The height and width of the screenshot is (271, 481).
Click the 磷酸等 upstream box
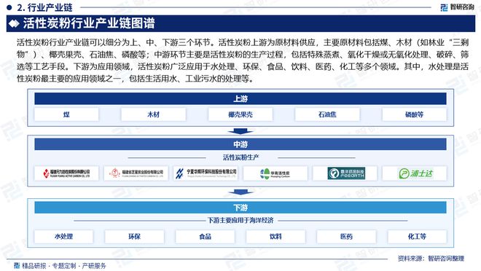[x=415, y=114]
